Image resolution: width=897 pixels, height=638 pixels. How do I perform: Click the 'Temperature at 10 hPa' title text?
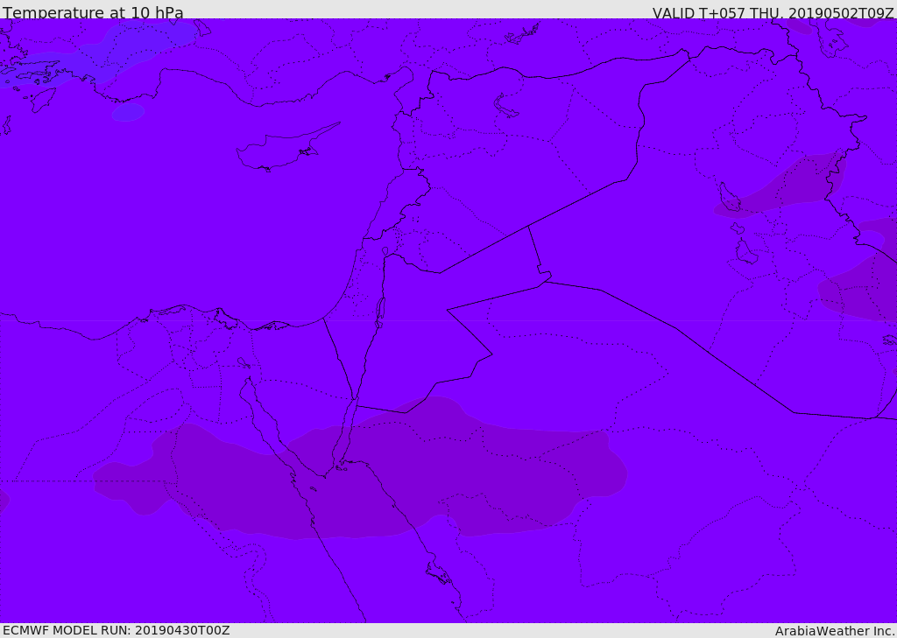click(93, 12)
